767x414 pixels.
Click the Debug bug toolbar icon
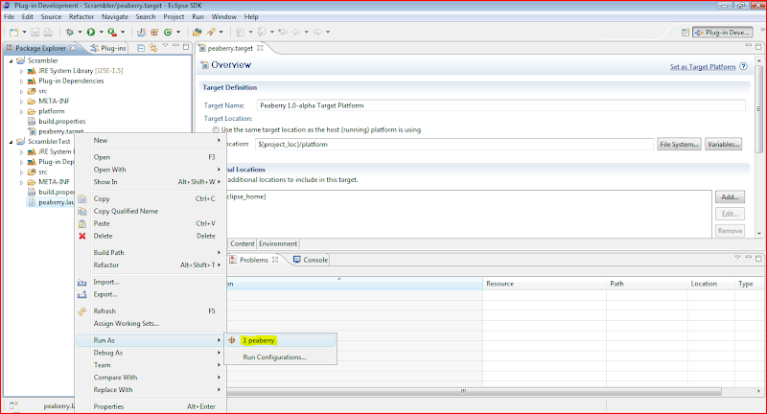click(69, 33)
